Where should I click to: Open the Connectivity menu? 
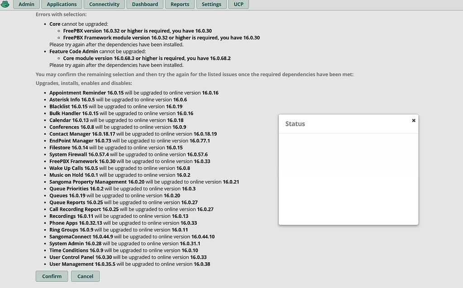pos(104,4)
